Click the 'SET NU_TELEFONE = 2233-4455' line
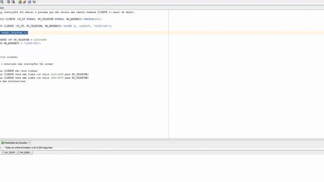This screenshot has width=324, height=182. (x=23, y=39)
